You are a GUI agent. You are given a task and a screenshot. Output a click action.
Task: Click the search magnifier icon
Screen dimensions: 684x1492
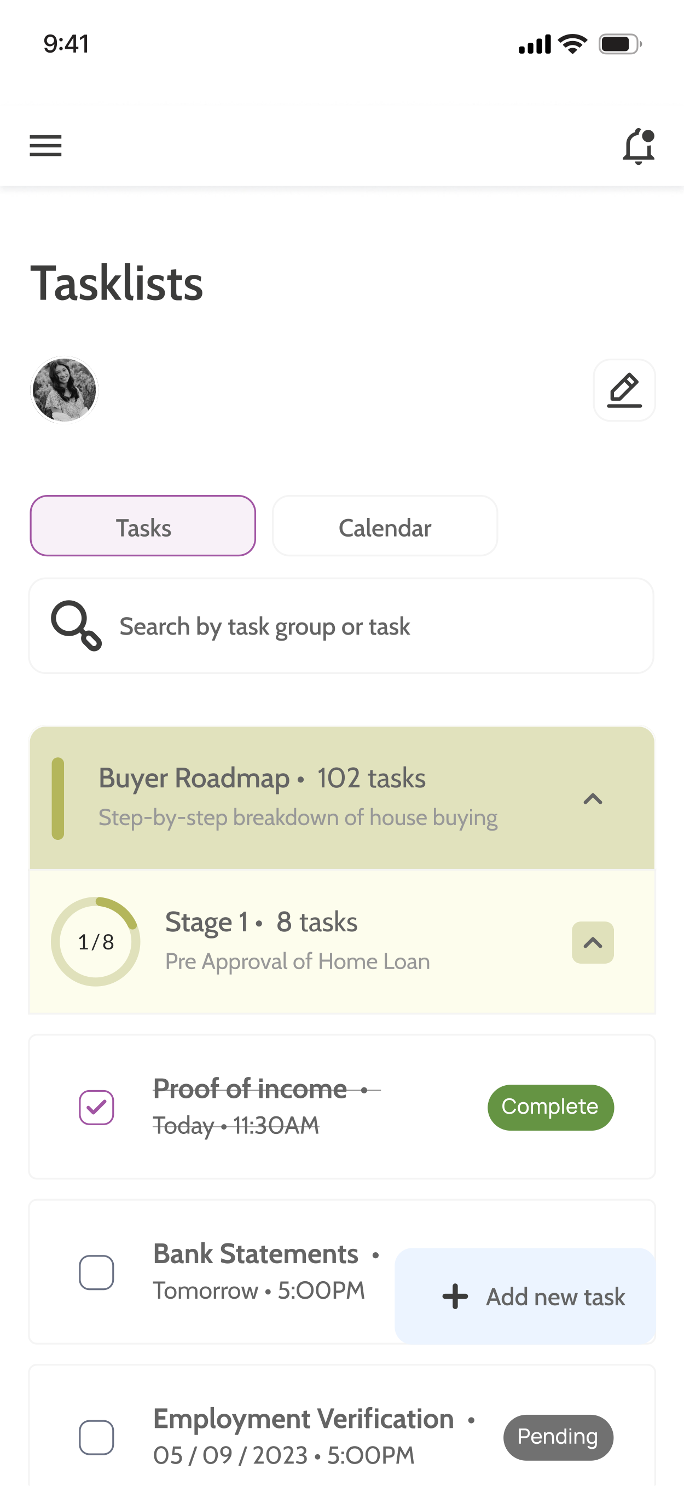click(x=77, y=625)
